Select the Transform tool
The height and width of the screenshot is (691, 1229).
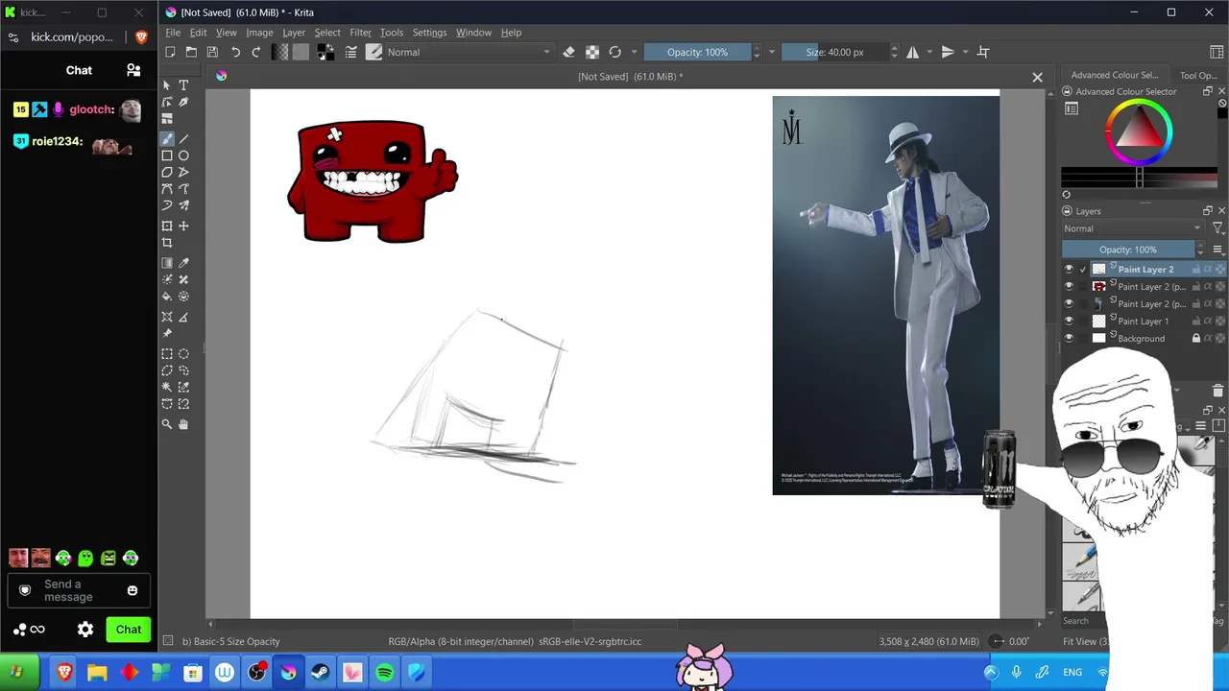click(x=167, y=226)
